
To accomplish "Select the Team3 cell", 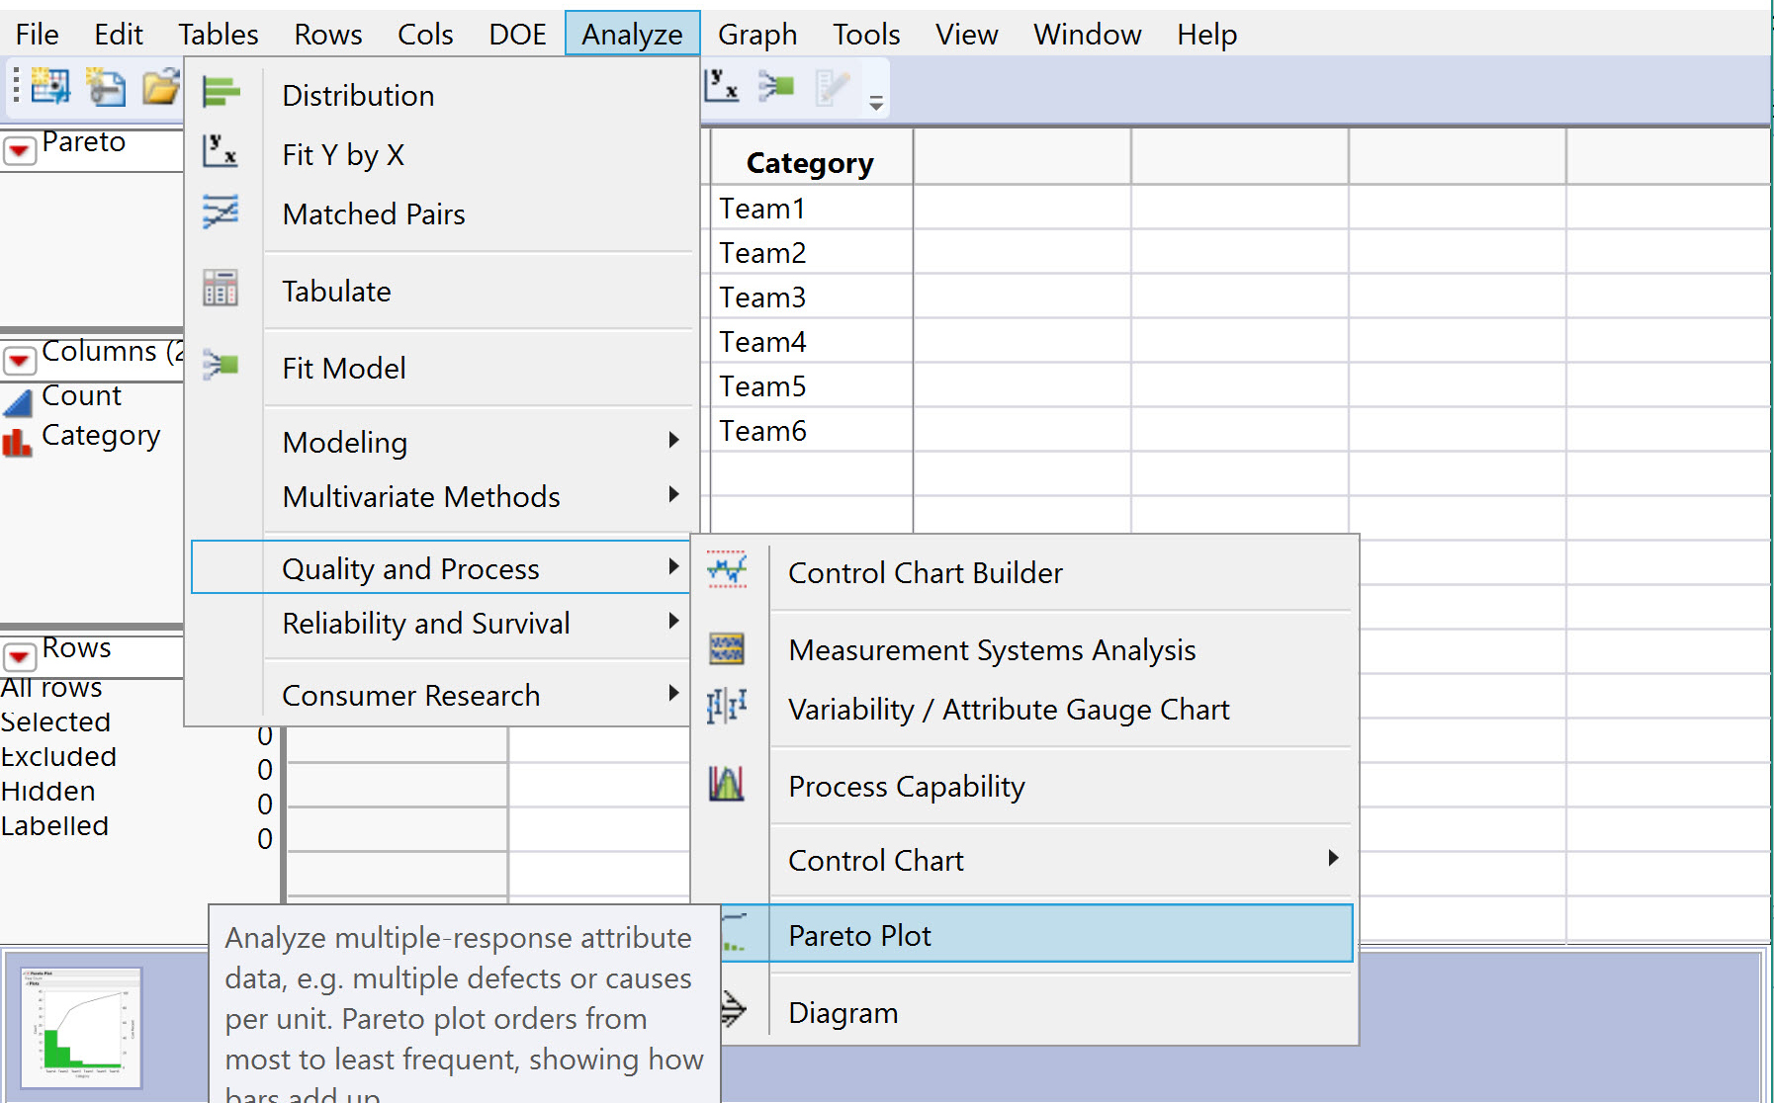I will point(811,297).
